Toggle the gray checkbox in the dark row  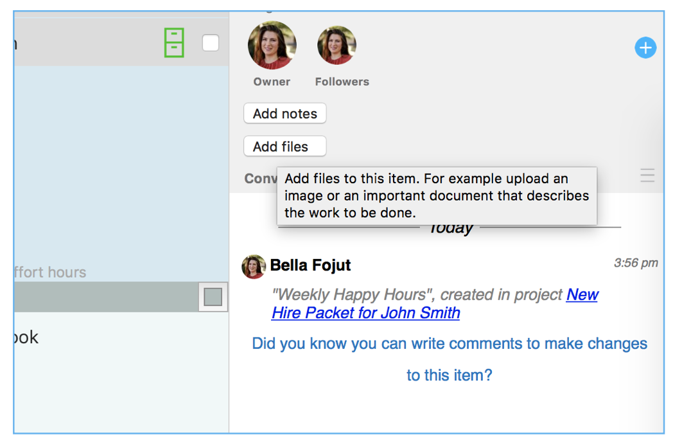pyautogui.click(x=213, y=297)
